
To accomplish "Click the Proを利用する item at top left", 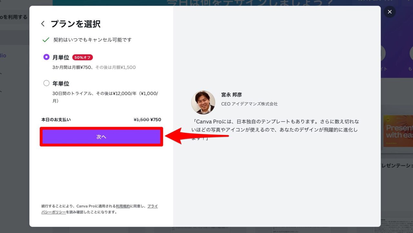I will (x=13, y=17).
